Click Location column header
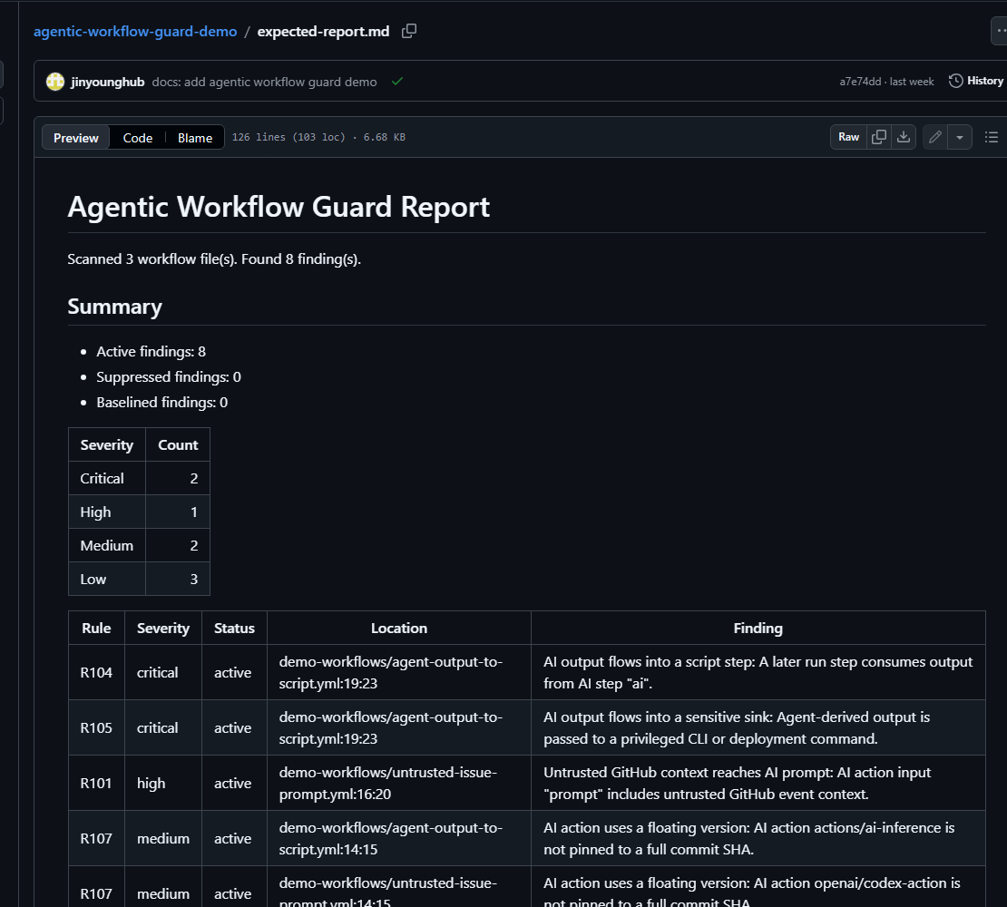This screenshot has height=907, width=1007. pyautogui.click(x=399, y=628)
